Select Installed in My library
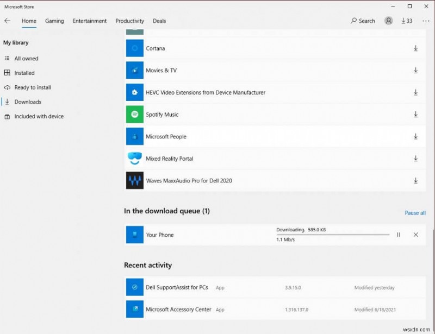 pos(27,73)
